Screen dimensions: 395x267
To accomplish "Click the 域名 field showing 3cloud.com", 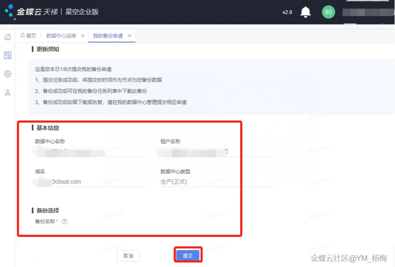I will (x=91, y=182).
